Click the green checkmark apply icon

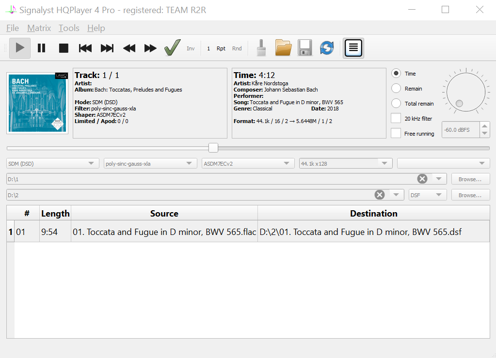tap(173, 47)
